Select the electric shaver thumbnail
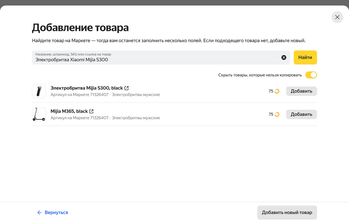The width and height of the screenshot is (349, 223). (39, 91)
